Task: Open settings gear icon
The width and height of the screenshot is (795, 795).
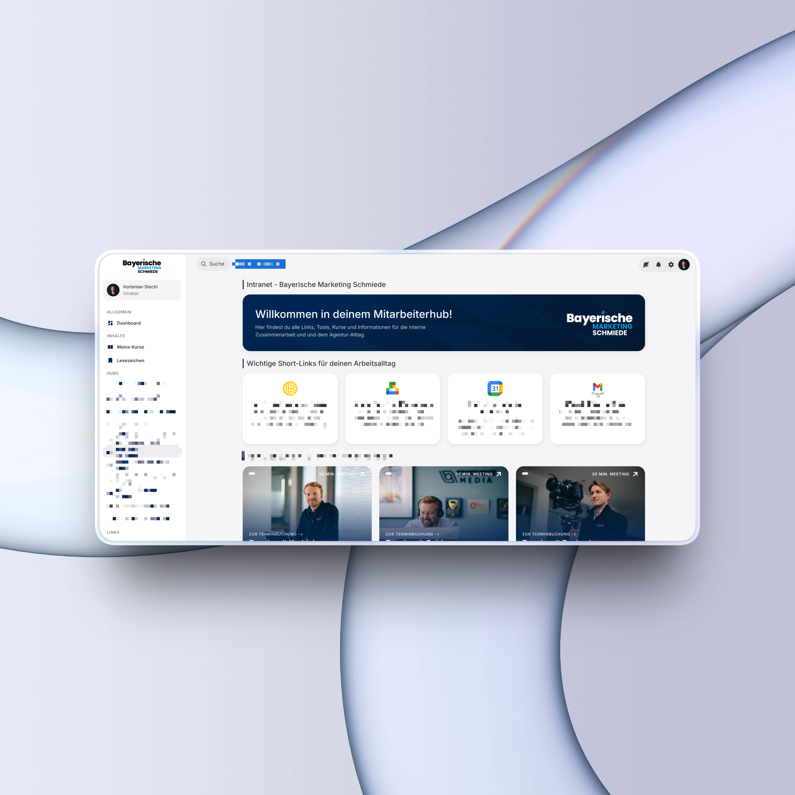Action: click(x=671, y=265)
